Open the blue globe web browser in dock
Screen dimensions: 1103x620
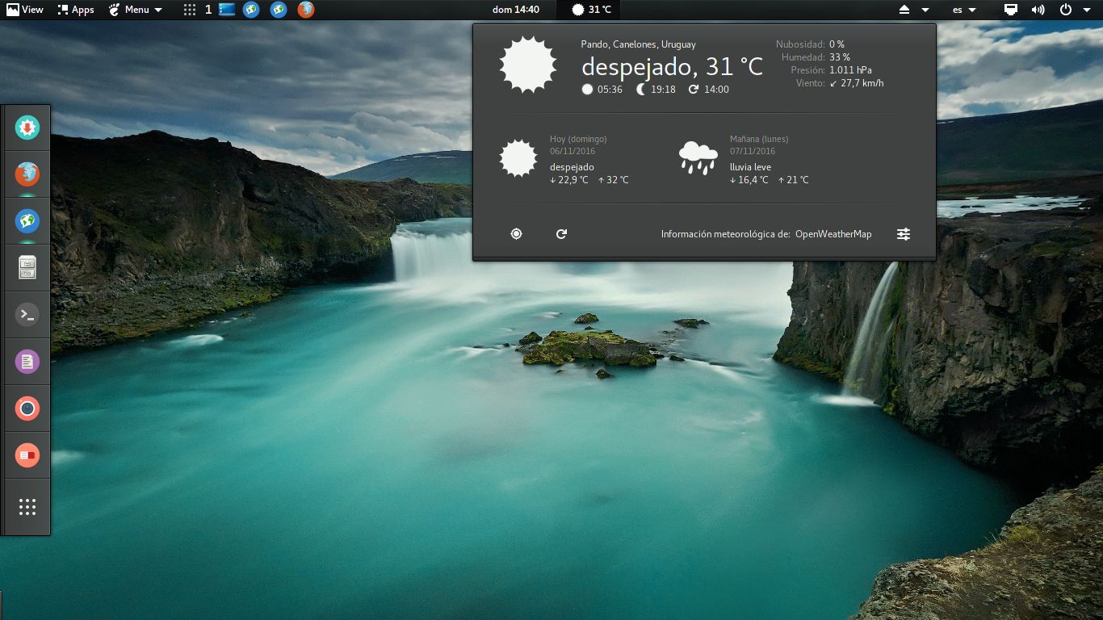[27, 221]
